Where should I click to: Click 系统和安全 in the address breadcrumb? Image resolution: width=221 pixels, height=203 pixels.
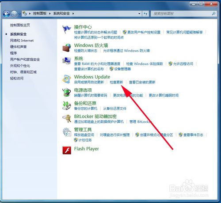[61, 14]
